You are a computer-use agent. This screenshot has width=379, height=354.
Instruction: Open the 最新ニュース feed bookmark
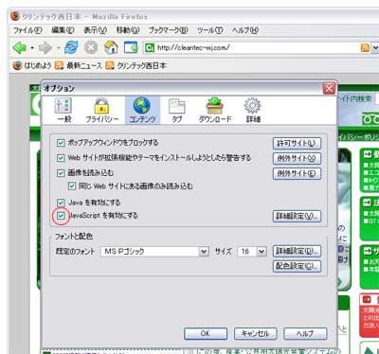pos(78,65)
